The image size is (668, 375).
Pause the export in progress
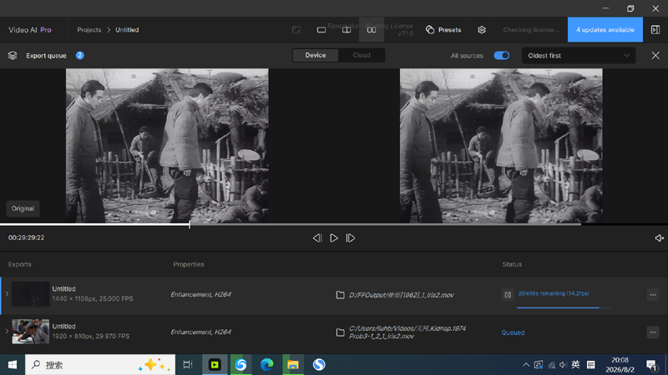508,294
